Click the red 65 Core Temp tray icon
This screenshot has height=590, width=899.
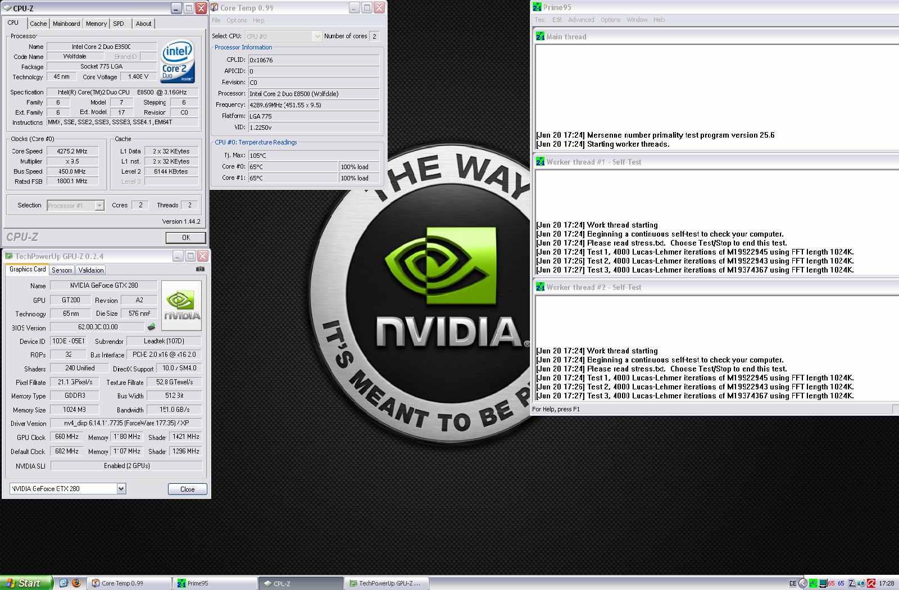(x=831, y=583)
